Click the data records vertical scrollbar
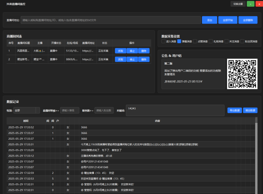263x194 pixels. [x=256, y=156]
